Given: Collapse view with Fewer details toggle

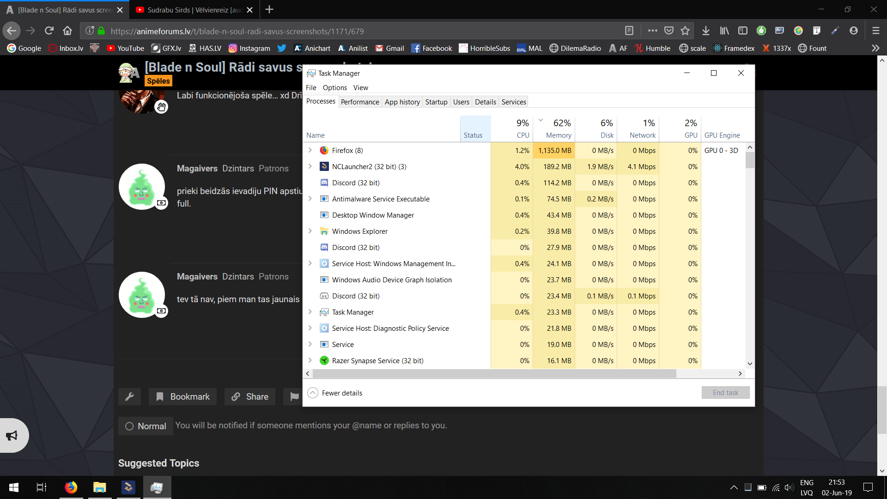Looking at the screenshot, I should coord(313,393).
